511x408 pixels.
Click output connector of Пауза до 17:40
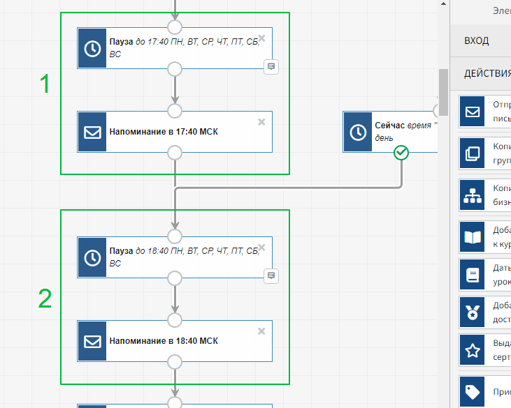[175, 69]
